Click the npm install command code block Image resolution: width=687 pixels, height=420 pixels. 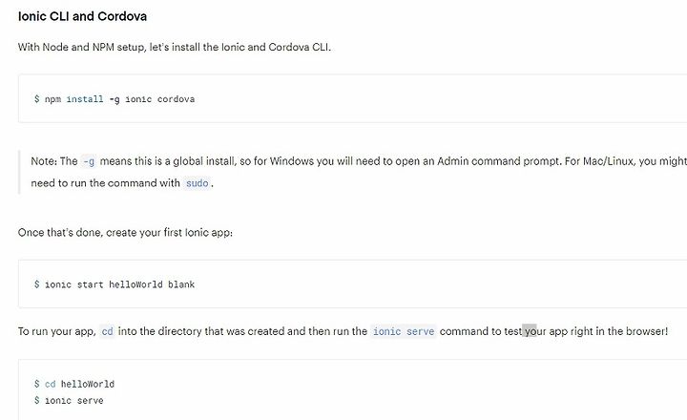pos(352,98)
